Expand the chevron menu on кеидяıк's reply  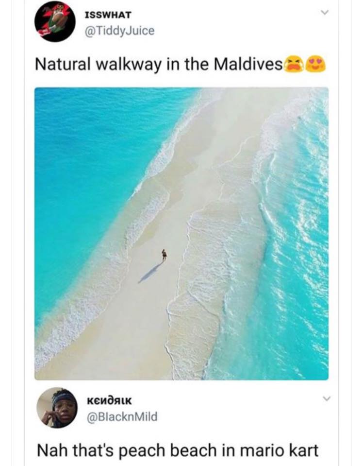coord(326,398)
